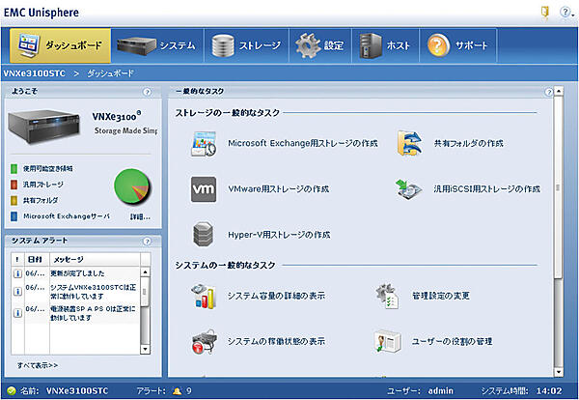
Task: Click the management settings change icon
Action: (x=388, y=294)
